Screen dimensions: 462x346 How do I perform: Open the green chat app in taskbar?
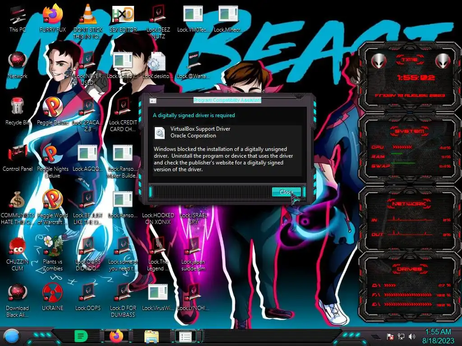81,336
